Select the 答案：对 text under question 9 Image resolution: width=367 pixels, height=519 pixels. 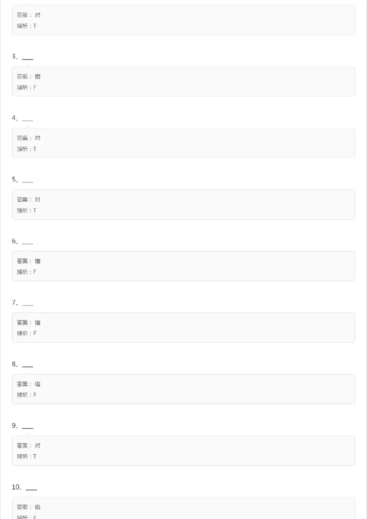pyautogui.click(x=28, y=445)
